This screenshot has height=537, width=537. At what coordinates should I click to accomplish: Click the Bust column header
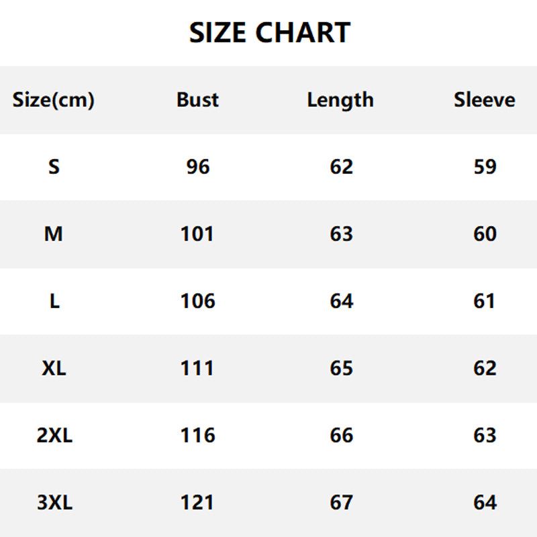point(198,100)
